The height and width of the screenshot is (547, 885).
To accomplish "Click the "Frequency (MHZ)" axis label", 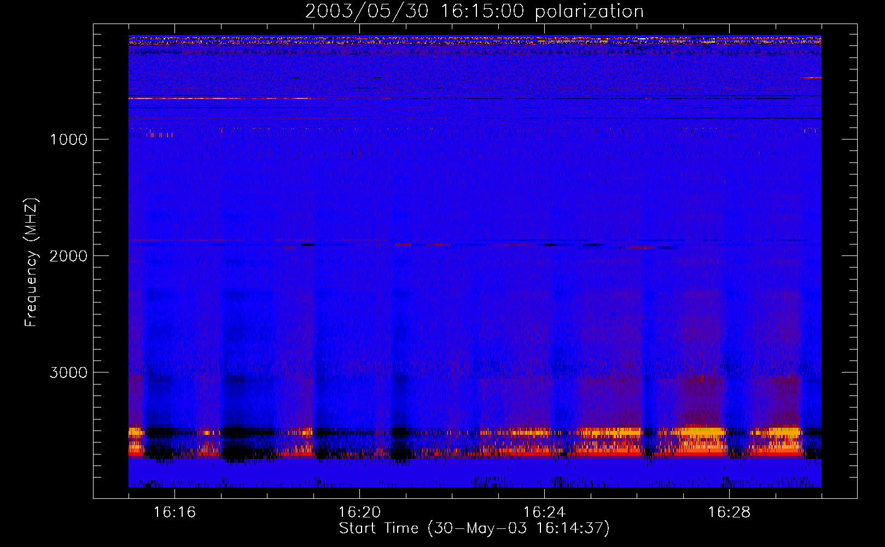I will pyautogui.click(x=31, y=263).
